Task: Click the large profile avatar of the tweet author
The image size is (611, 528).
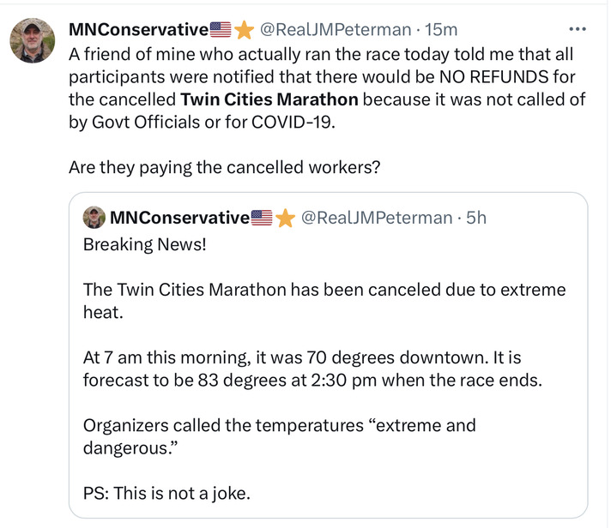Action: [x=33, y=40]
